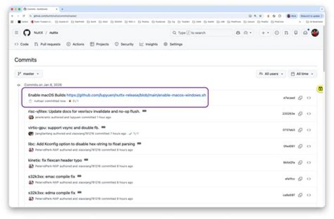Bookmark this page with the star icon
Image resolution: width=334 pixels, height=219 pixels.
(x=260, y=16)
